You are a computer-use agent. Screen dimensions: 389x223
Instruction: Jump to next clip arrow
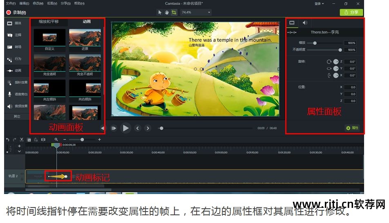pos(148,128)
